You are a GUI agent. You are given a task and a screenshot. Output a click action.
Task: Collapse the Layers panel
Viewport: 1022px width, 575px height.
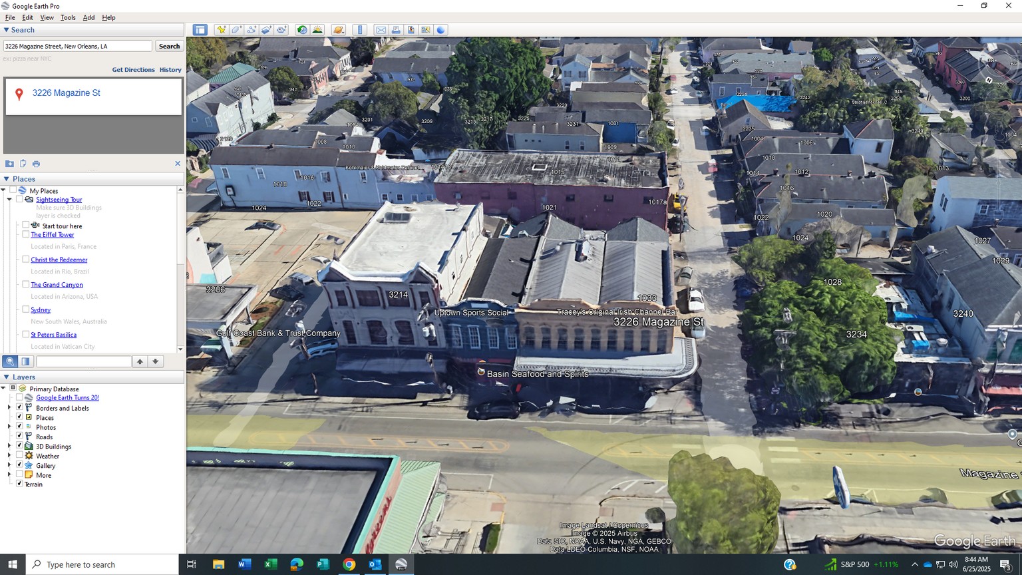click(6, 377)
